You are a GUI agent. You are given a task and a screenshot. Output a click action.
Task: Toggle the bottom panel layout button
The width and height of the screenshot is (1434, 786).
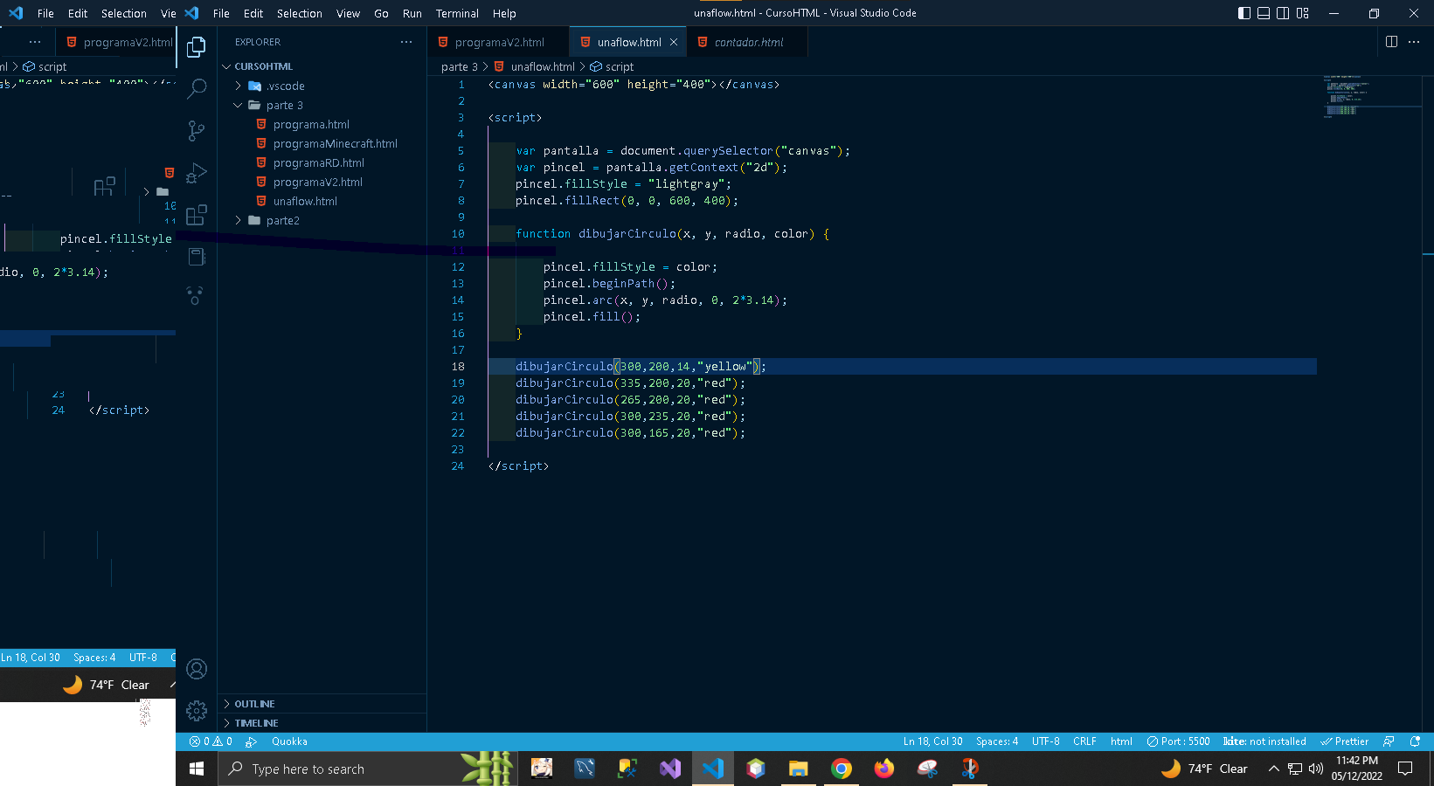click(x=1264, y=13)
